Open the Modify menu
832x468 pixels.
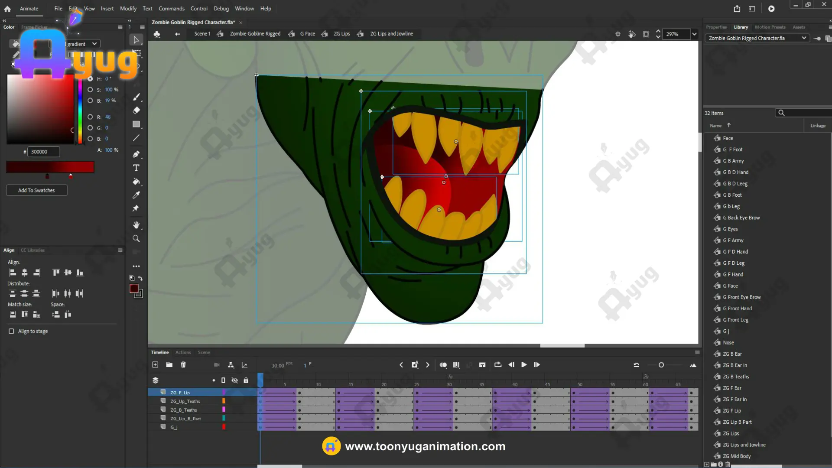point(128,9)
